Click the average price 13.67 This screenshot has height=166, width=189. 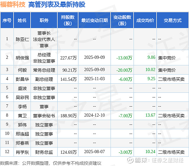(x=150, y=115)
